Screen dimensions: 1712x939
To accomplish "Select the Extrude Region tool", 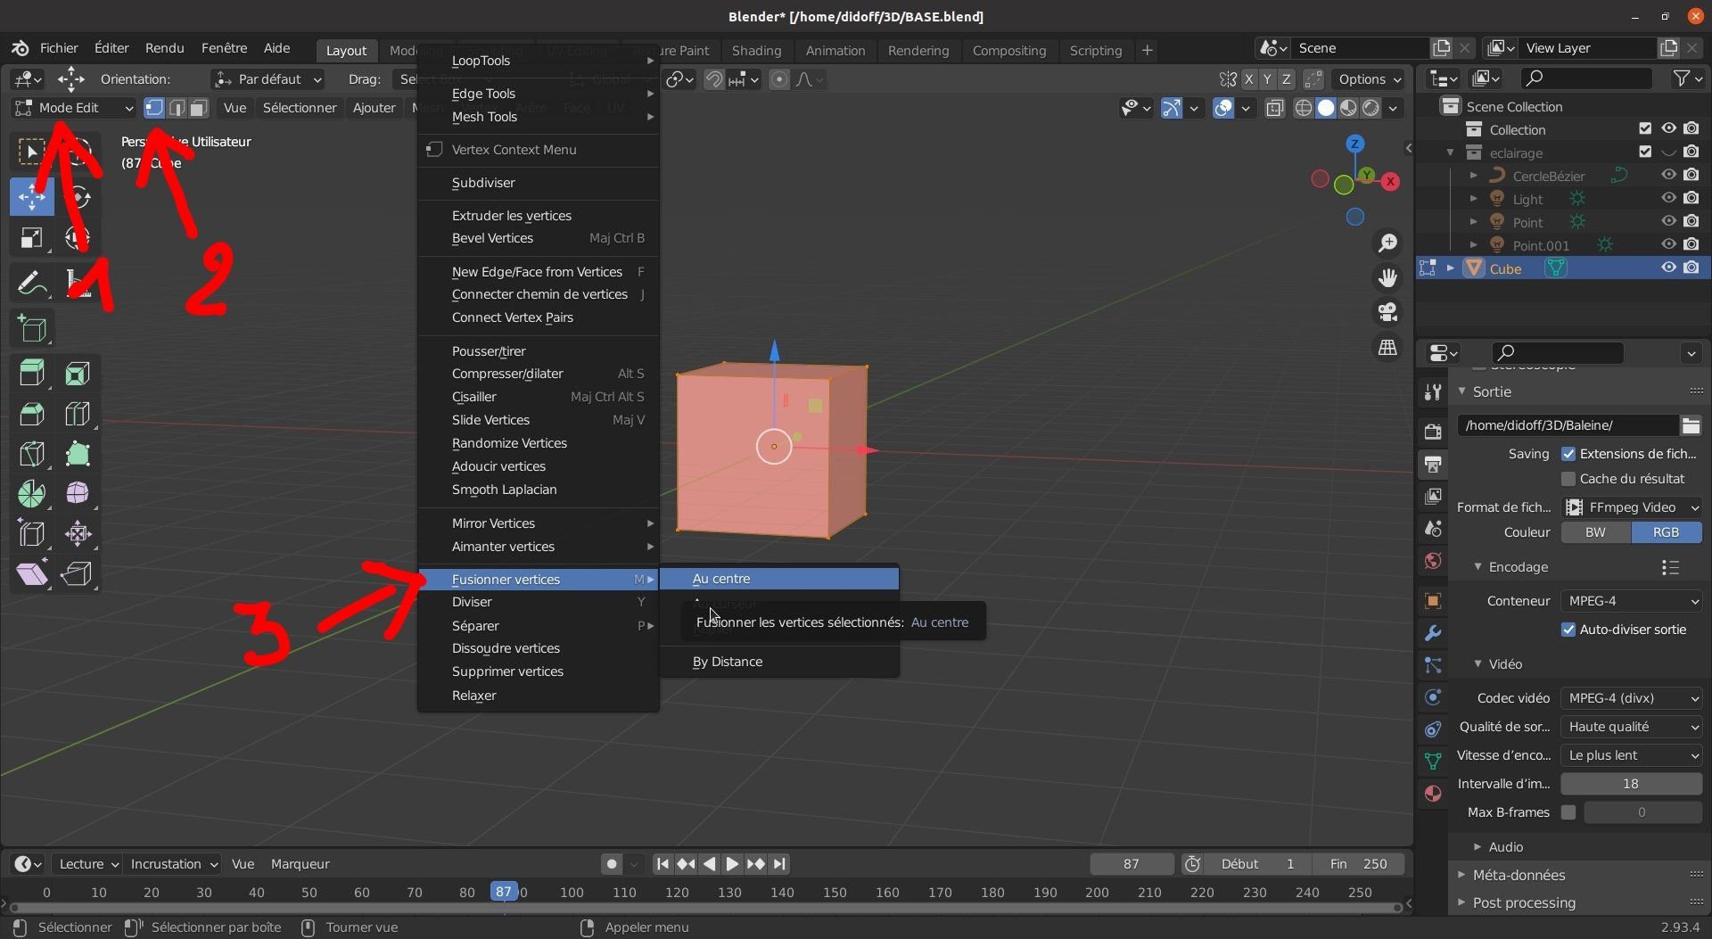I will coord(32,373).
